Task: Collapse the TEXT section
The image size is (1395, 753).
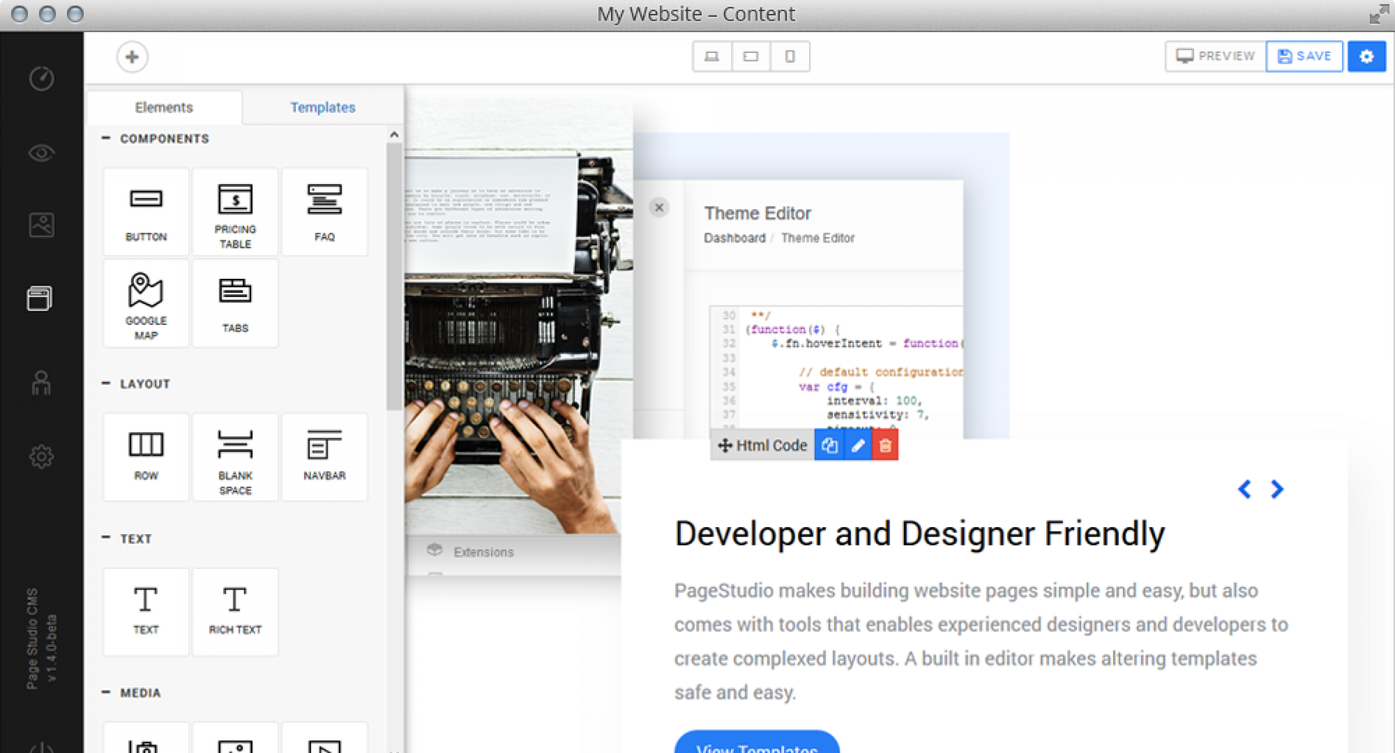Action: coord(126,538)
